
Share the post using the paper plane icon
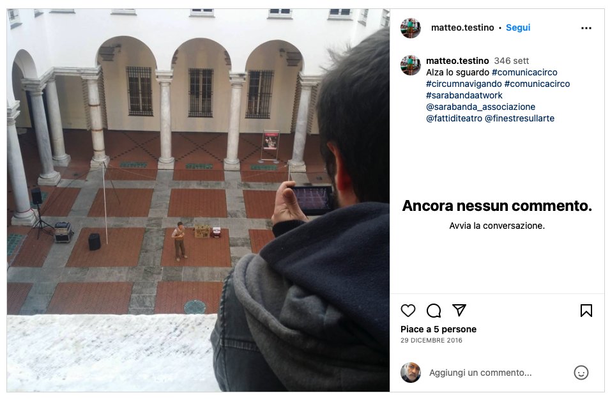pos(459,310)
